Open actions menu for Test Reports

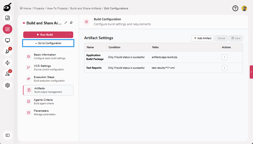click(x=224, y=68)
